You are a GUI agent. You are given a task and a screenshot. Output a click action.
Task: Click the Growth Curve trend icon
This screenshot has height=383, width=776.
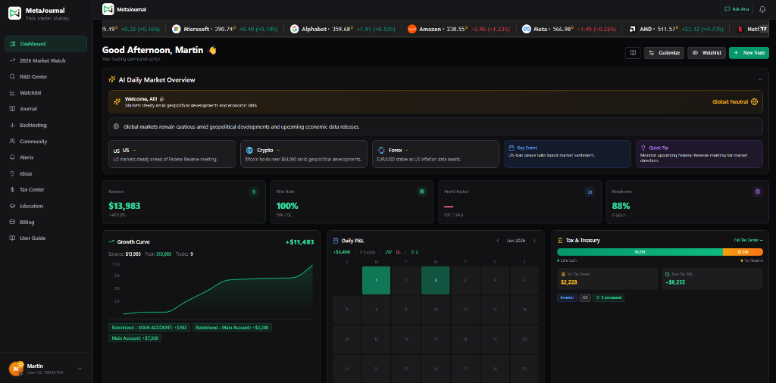click(x=111, y=241)
